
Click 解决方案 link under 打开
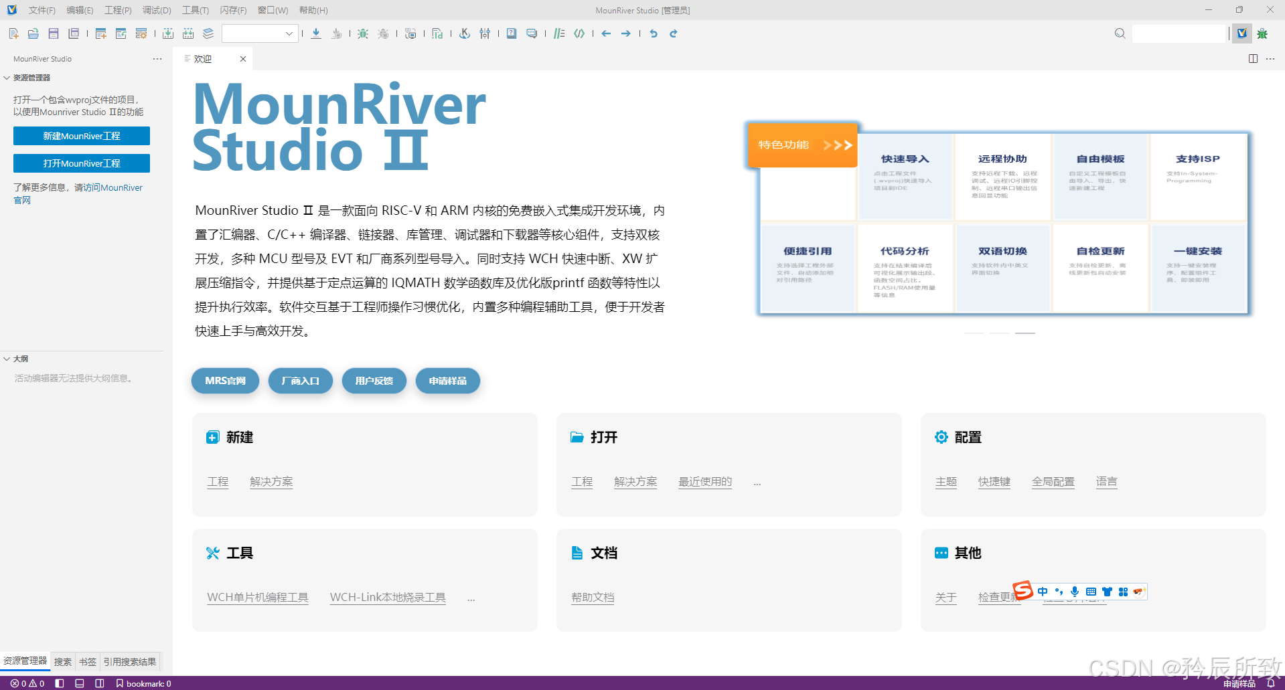coord(635,482)
